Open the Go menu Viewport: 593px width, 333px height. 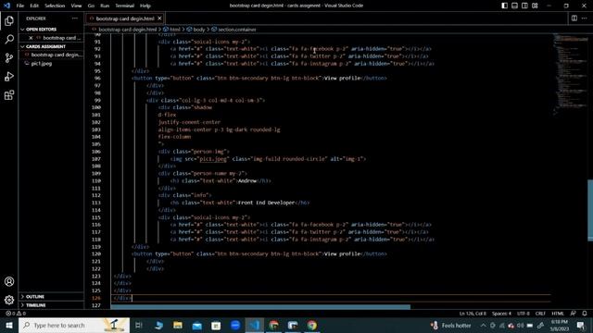91,6
